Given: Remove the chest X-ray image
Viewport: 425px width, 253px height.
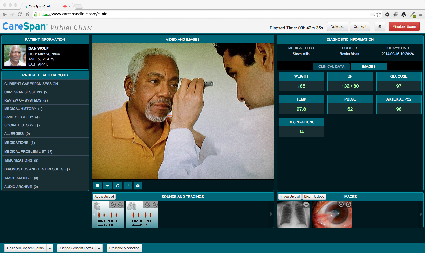Looking at the screenshot, I should coord(306,204).
